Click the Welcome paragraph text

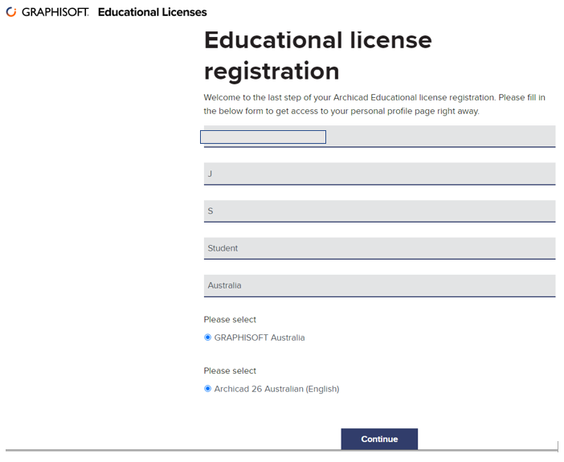coord(374,104)
